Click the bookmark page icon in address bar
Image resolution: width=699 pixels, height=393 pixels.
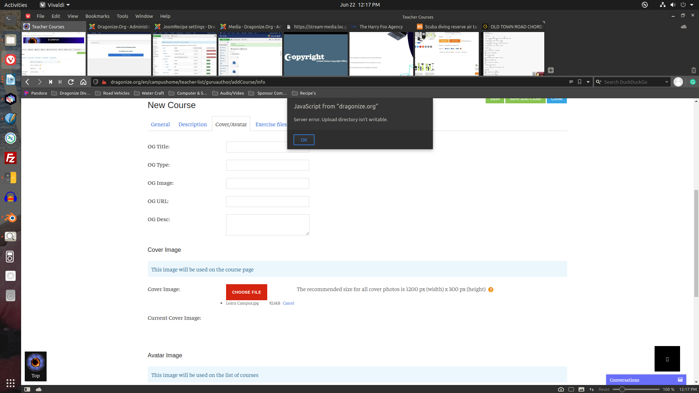580,82
